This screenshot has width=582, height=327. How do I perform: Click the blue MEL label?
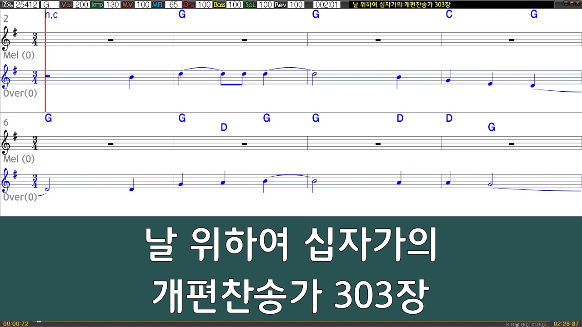point(158,5)
